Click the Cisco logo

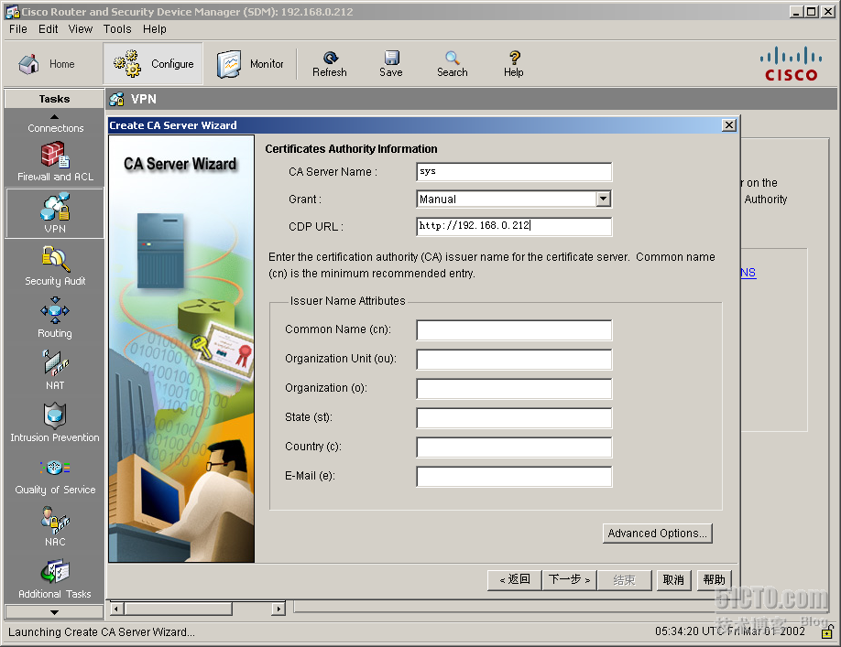point(791,64)
